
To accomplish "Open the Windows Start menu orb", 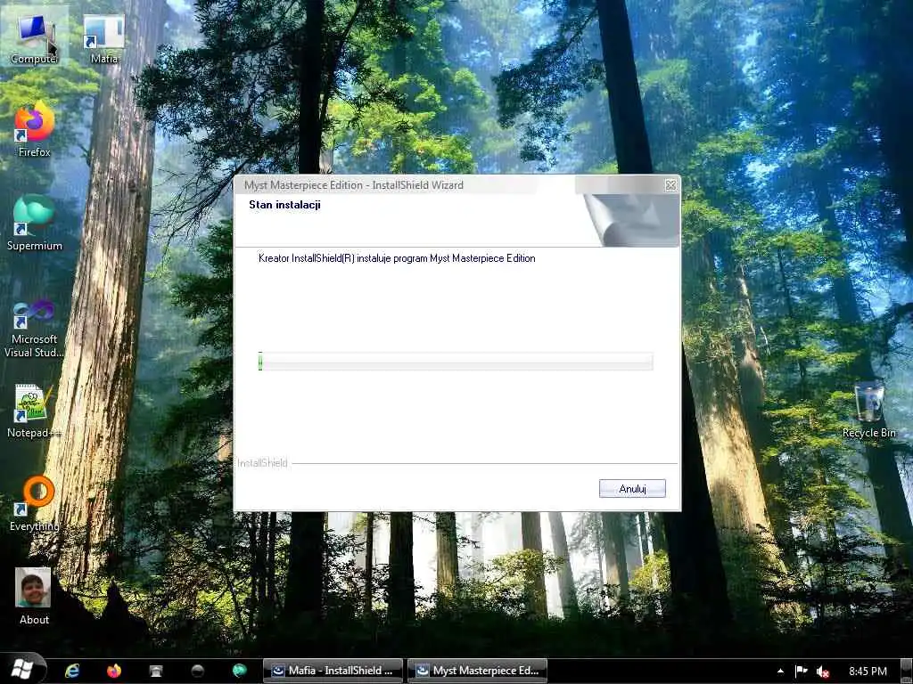I will point(22,669).
